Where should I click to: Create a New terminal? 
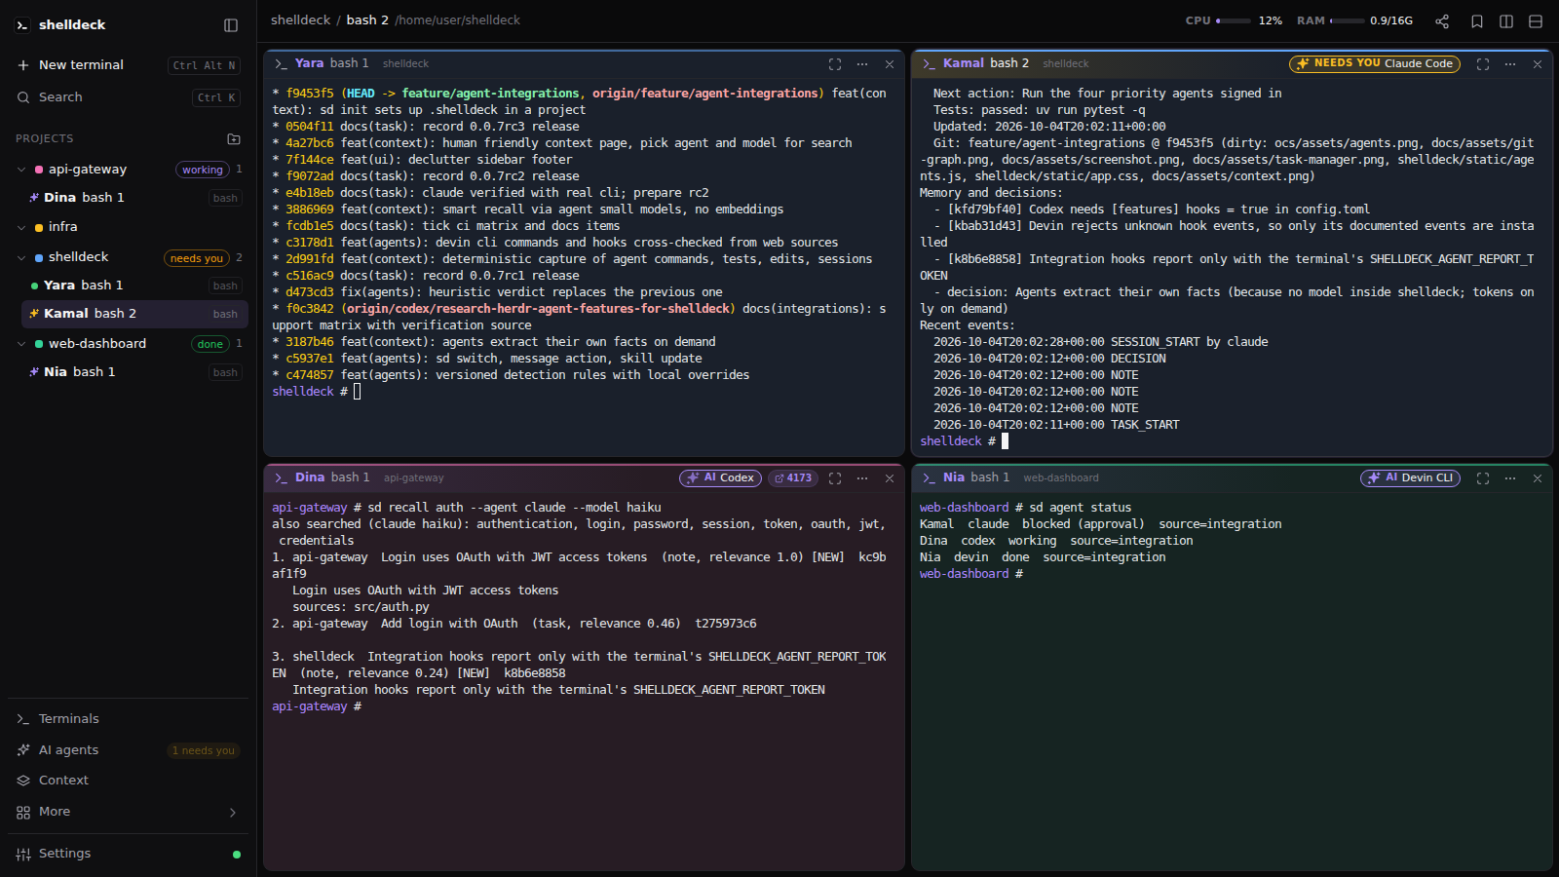(128, 65)
